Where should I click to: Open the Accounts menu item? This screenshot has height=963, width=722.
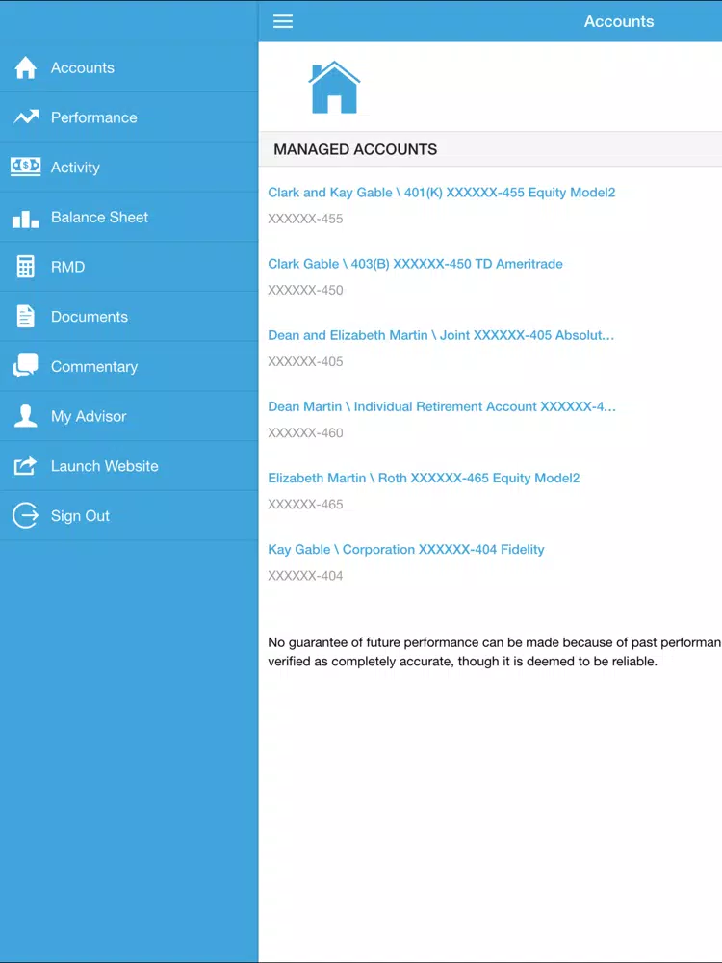pyautogui.click(x=129, y=67)
